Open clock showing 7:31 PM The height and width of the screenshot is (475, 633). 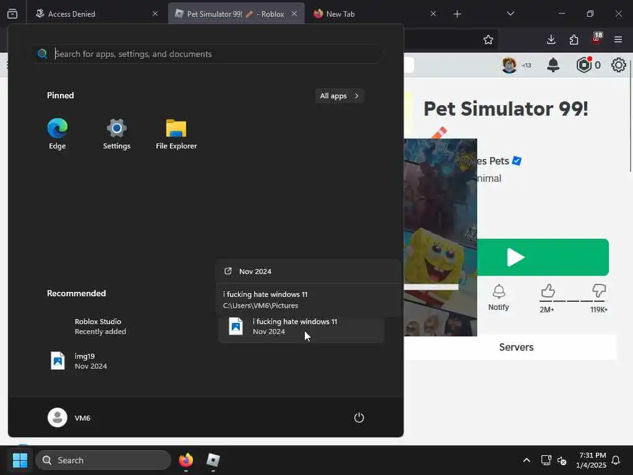(x=591, y=460)
